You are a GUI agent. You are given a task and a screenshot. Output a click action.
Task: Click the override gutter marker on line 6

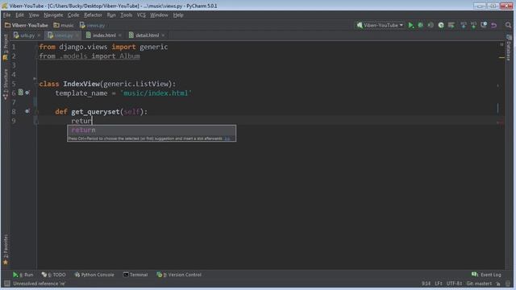[x=27, y=93]
